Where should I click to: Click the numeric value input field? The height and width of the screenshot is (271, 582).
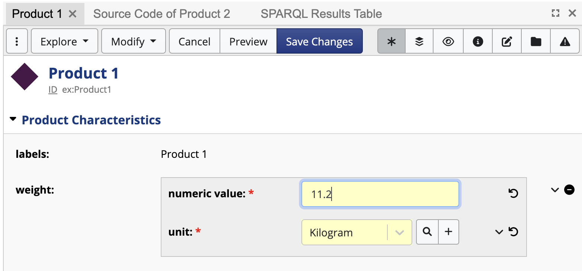coord(380,194)
